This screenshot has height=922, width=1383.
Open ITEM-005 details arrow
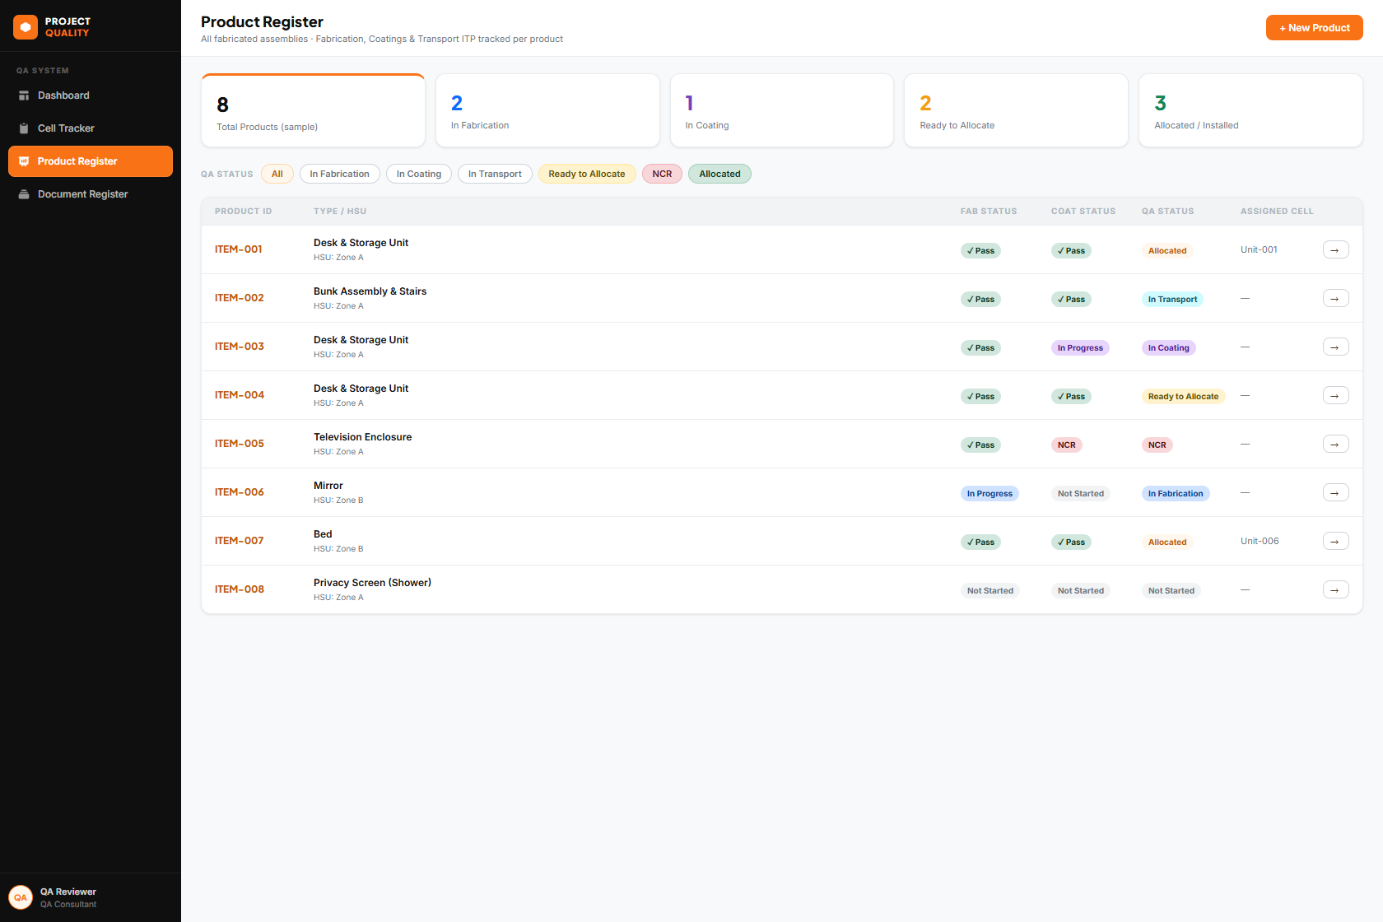(x=1335, y=444)
